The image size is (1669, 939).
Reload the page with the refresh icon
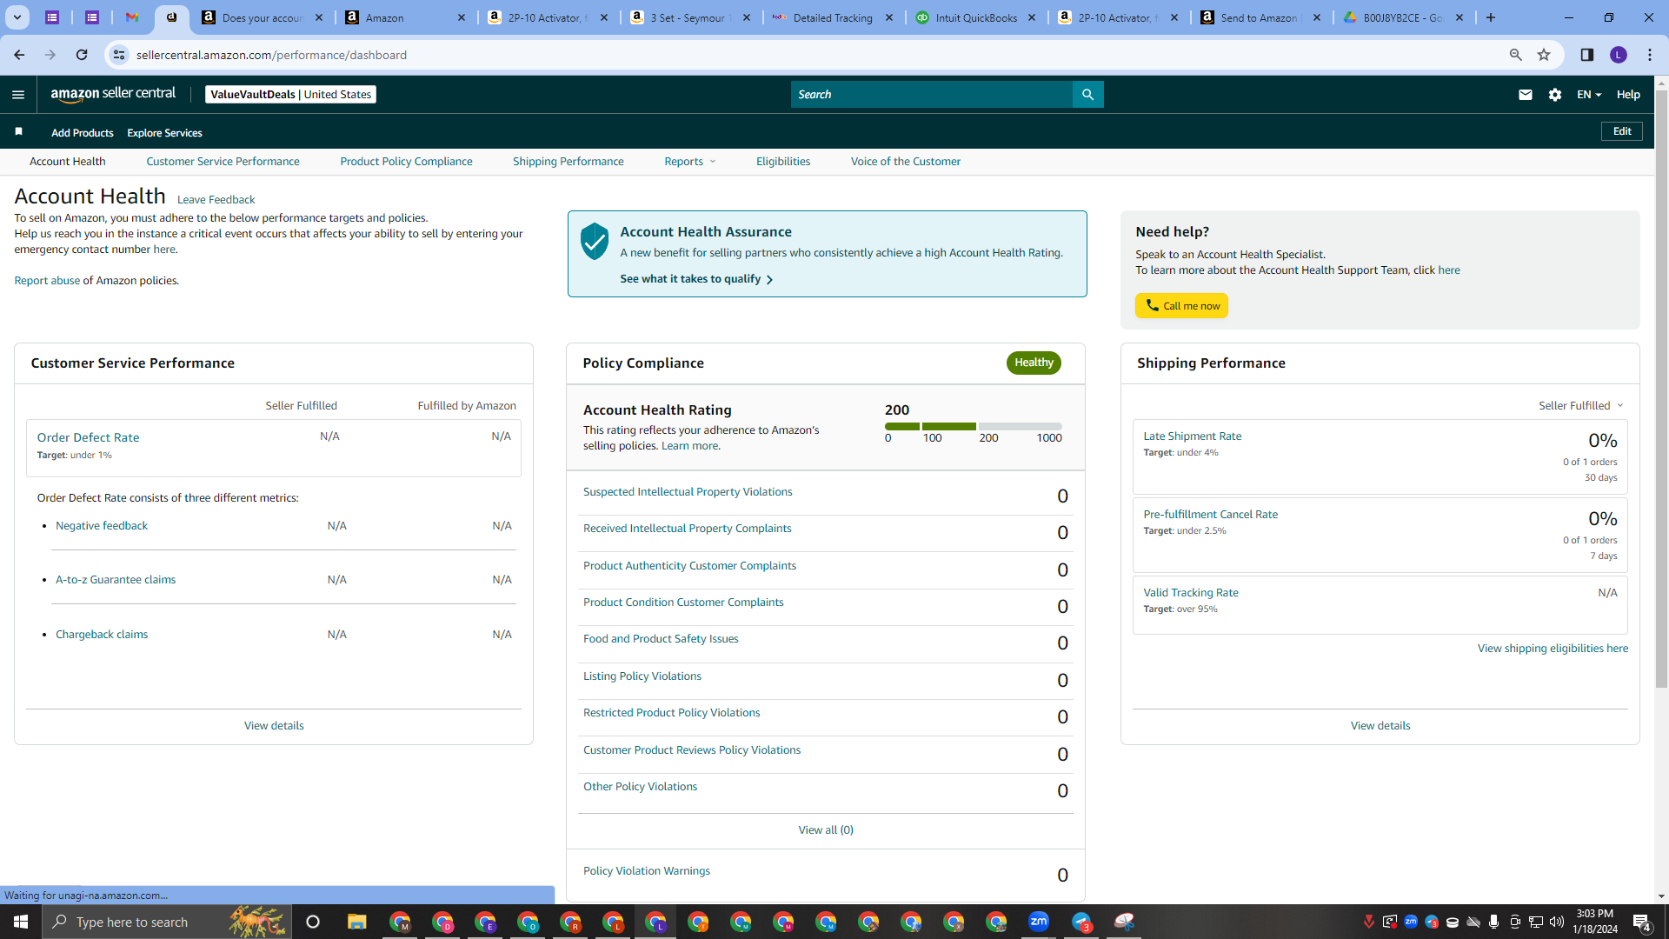pyautogui.click(x=82, y=55)
